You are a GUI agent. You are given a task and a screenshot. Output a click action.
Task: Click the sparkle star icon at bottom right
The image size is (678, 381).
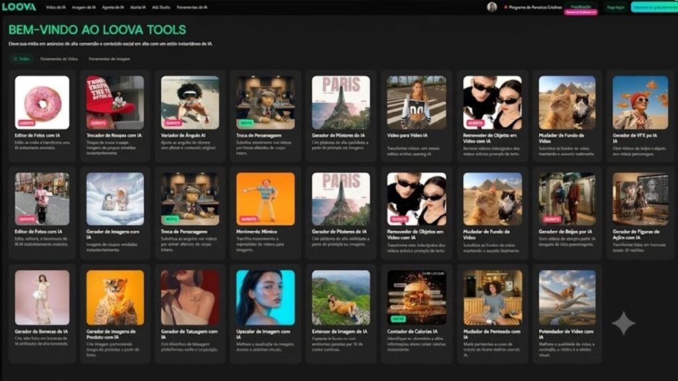623,323
